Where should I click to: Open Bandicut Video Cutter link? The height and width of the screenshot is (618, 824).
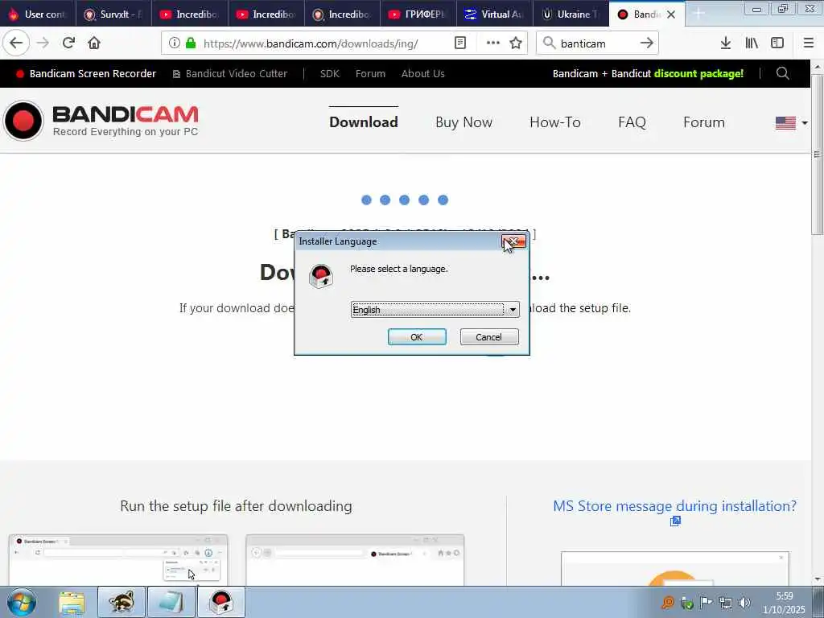(230, 73)
